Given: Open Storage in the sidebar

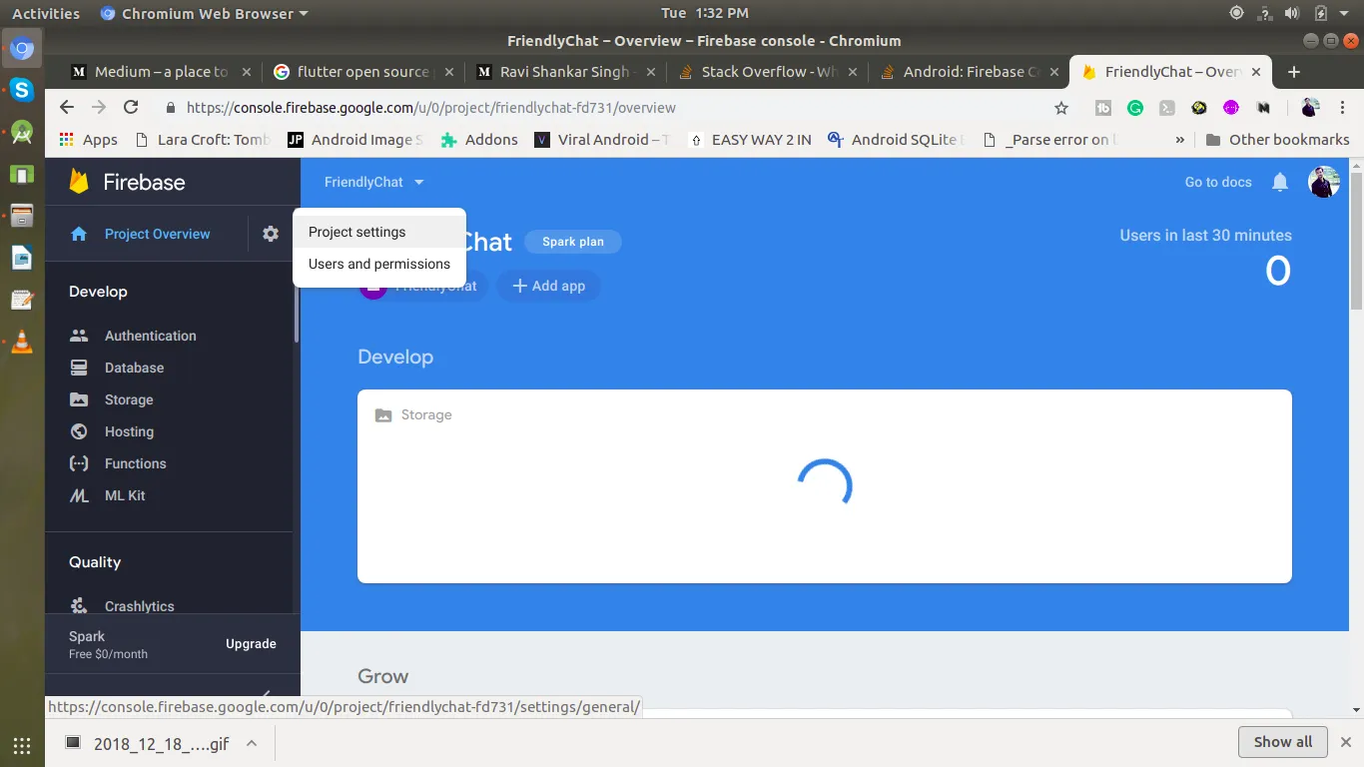Looking at the screenshot, I should [x=129, y=399].
